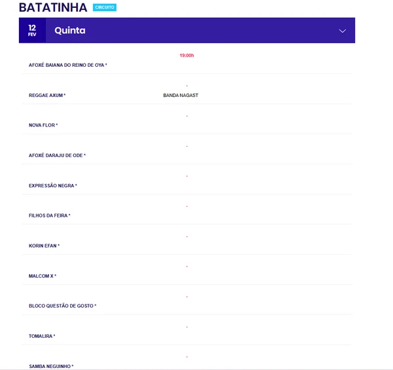Open the Bloco Questão de Gosto entry

[x=62, y=306]
